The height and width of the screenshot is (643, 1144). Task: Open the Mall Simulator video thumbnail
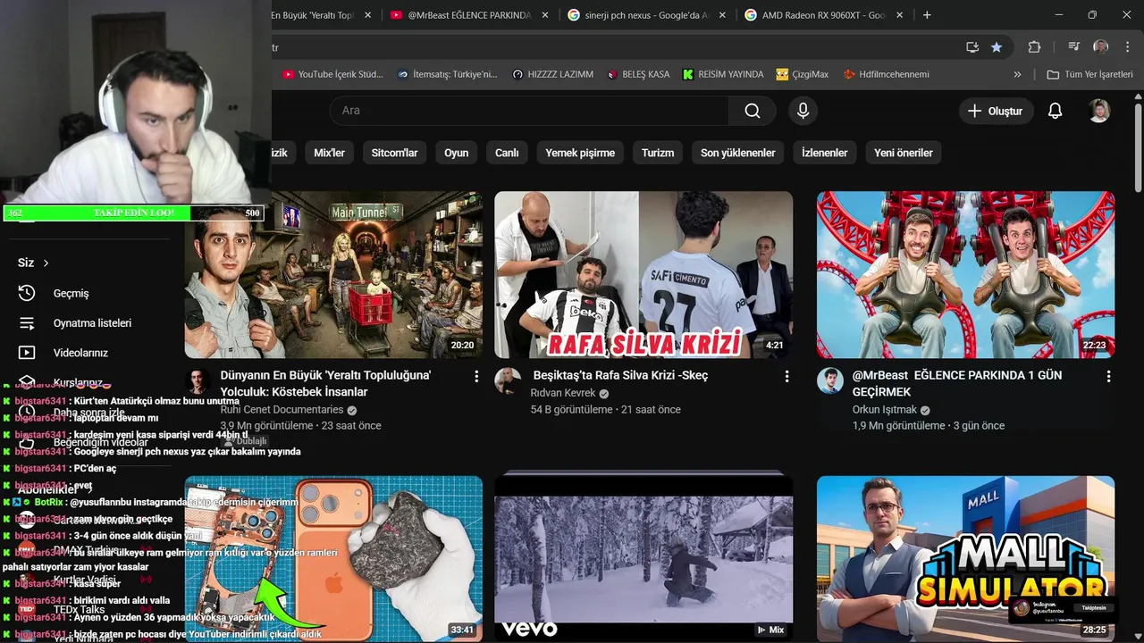coord(965,559)
